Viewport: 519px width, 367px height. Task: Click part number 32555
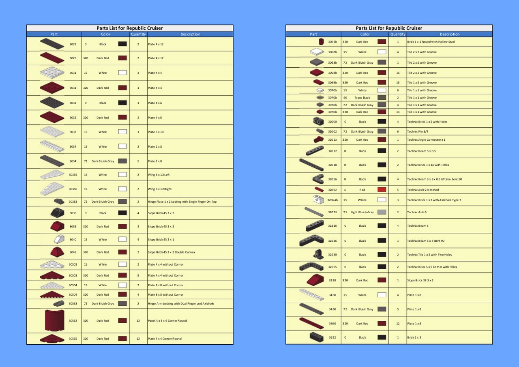pyautogui.click(x=332, y=267)
